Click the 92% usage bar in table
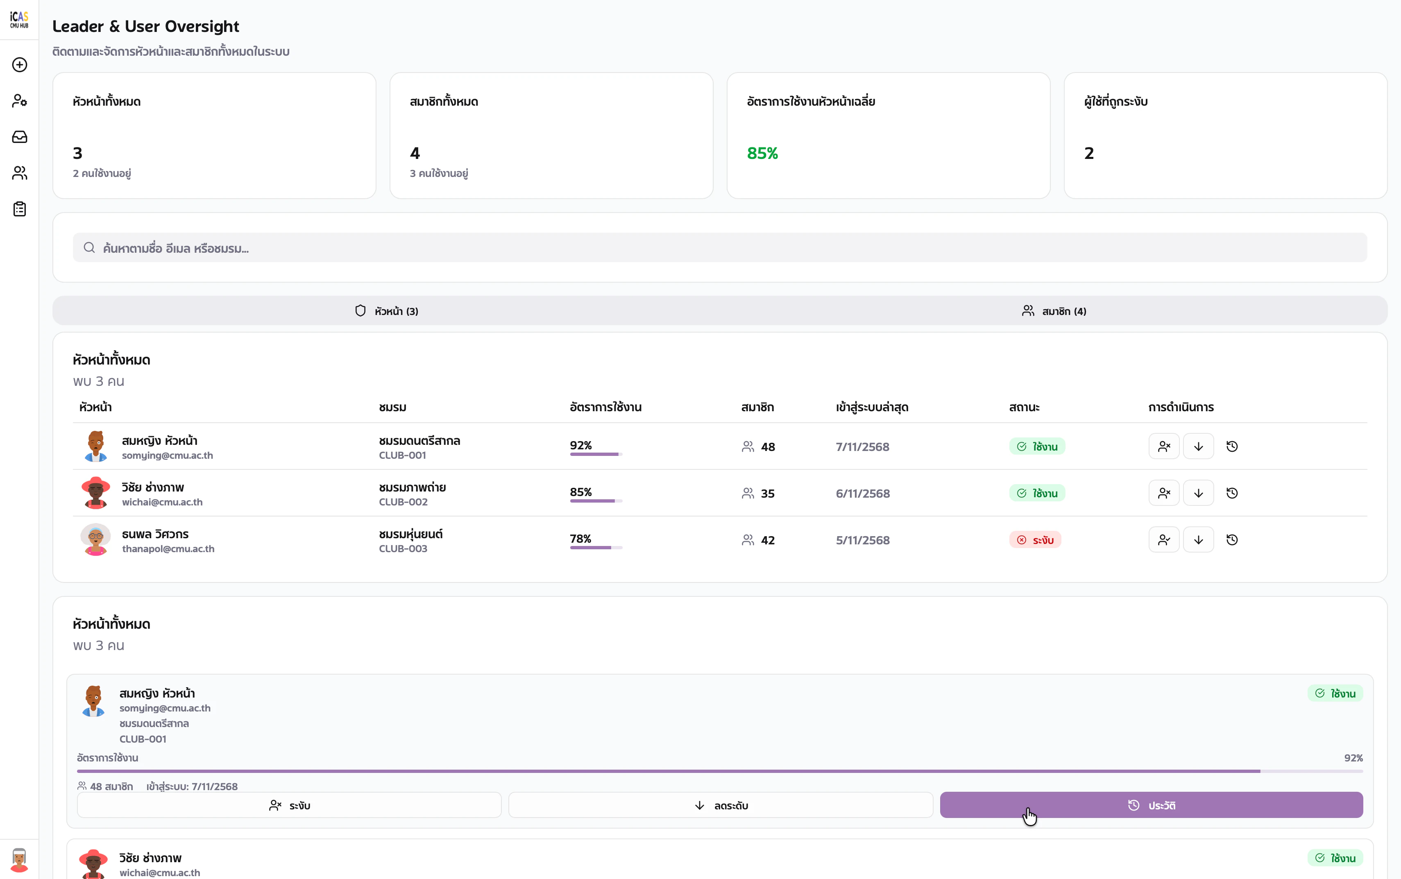Viewport: 1401px width, 879px height. coord(596,454)
